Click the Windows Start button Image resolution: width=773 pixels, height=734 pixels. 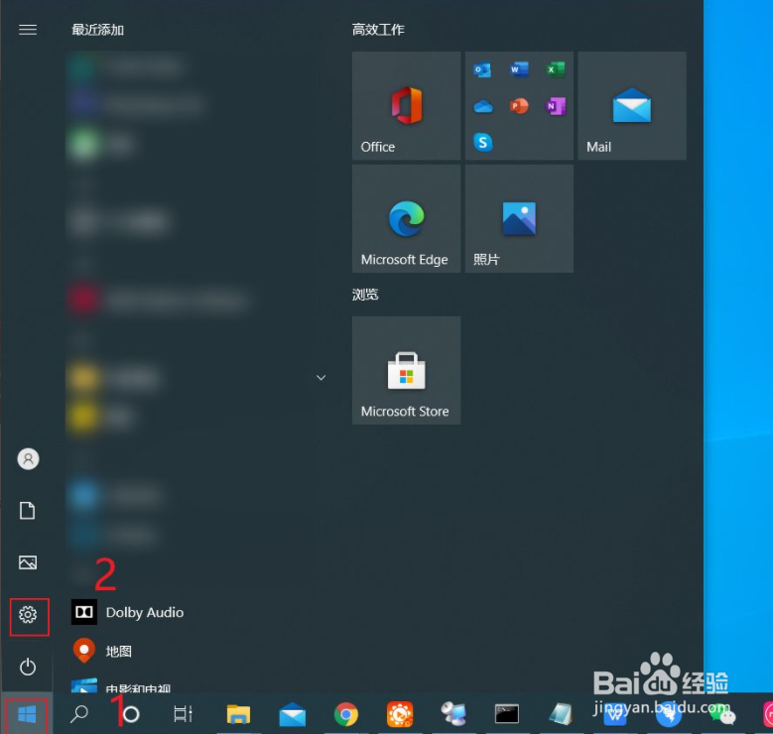27,714
